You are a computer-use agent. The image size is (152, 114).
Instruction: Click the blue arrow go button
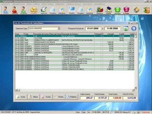click(x=134, y=29)
